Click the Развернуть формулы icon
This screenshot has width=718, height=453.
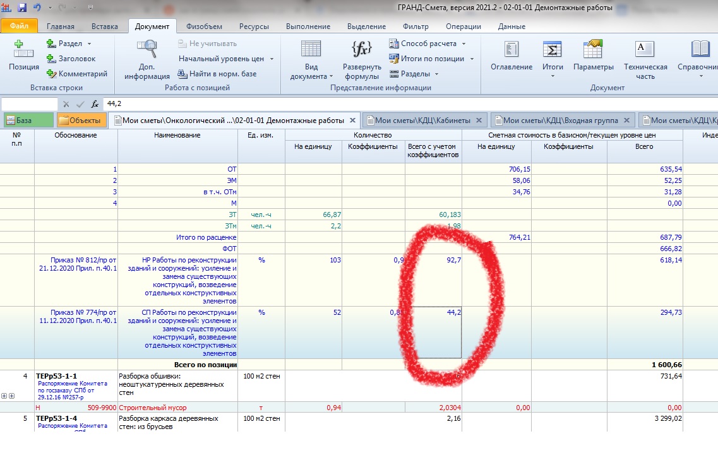coord(361,50)
